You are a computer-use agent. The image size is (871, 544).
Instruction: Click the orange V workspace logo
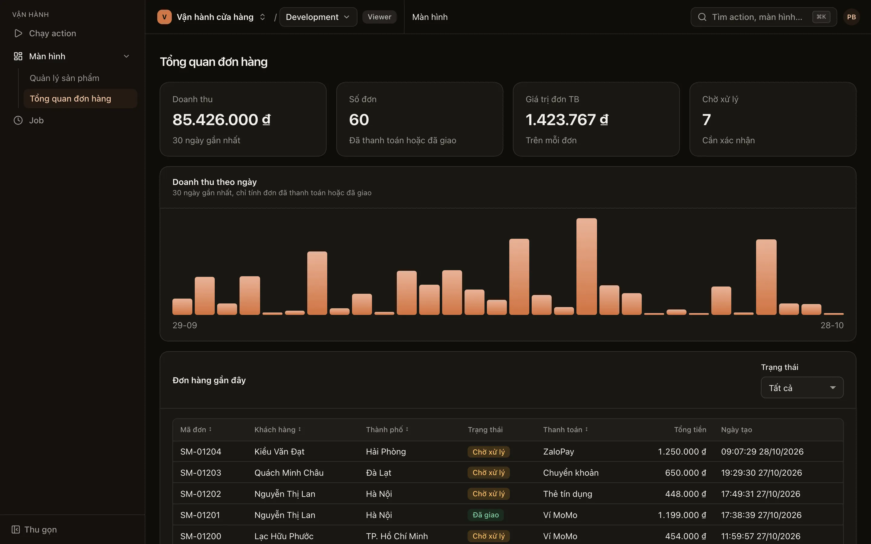tap(165, 17)
